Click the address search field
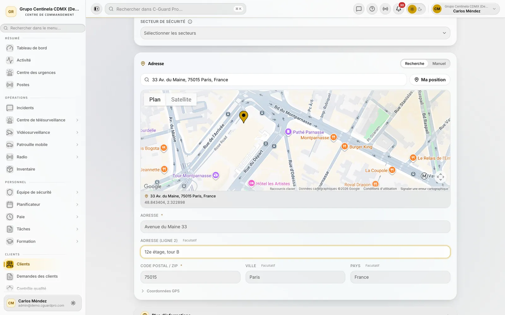This screenshot has width=505, height=315. point(273,80)
